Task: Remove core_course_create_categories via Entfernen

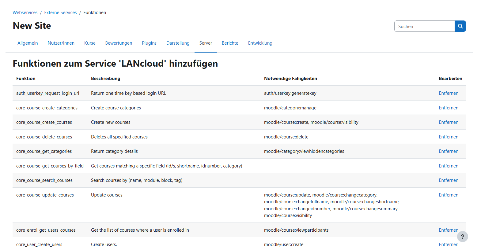Action: [448, 108]
